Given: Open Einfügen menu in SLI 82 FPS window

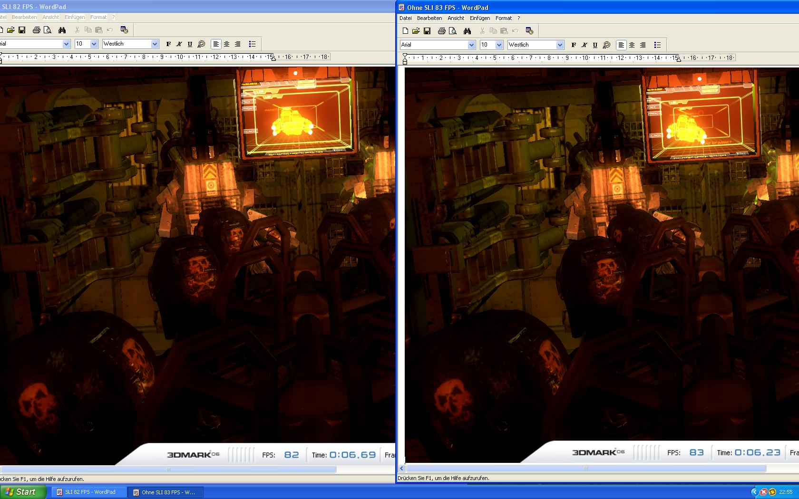Looking at the screenshot, I should pyautogui.click(x=75, y=17).
